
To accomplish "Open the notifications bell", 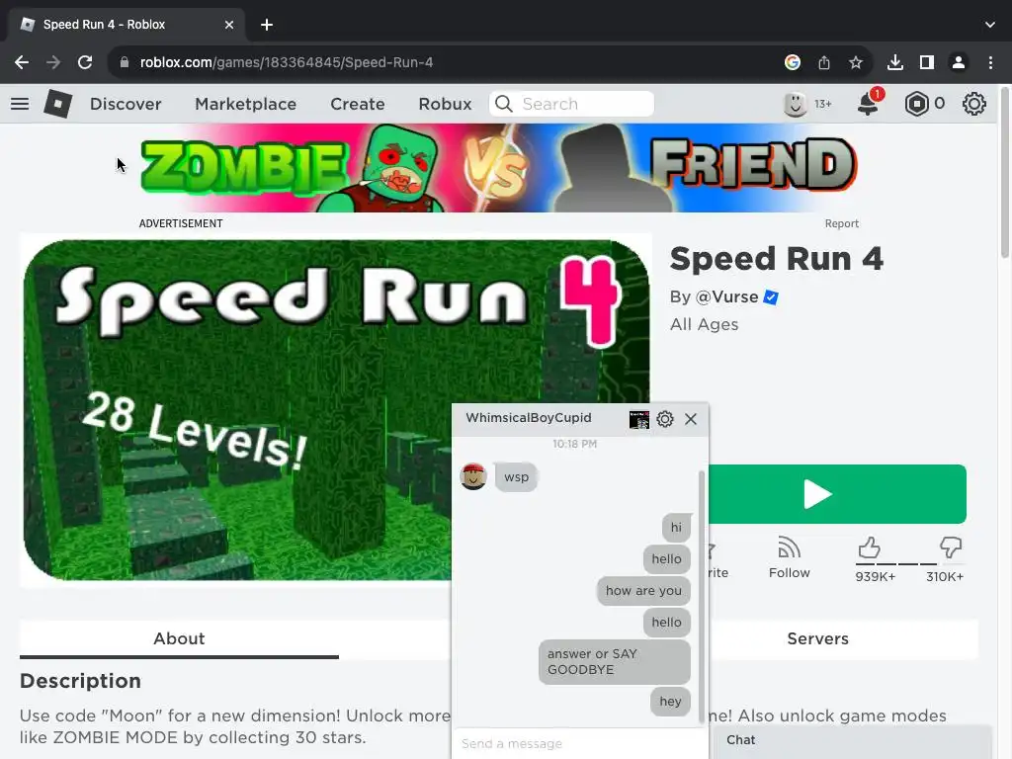I will pos(868,103).
